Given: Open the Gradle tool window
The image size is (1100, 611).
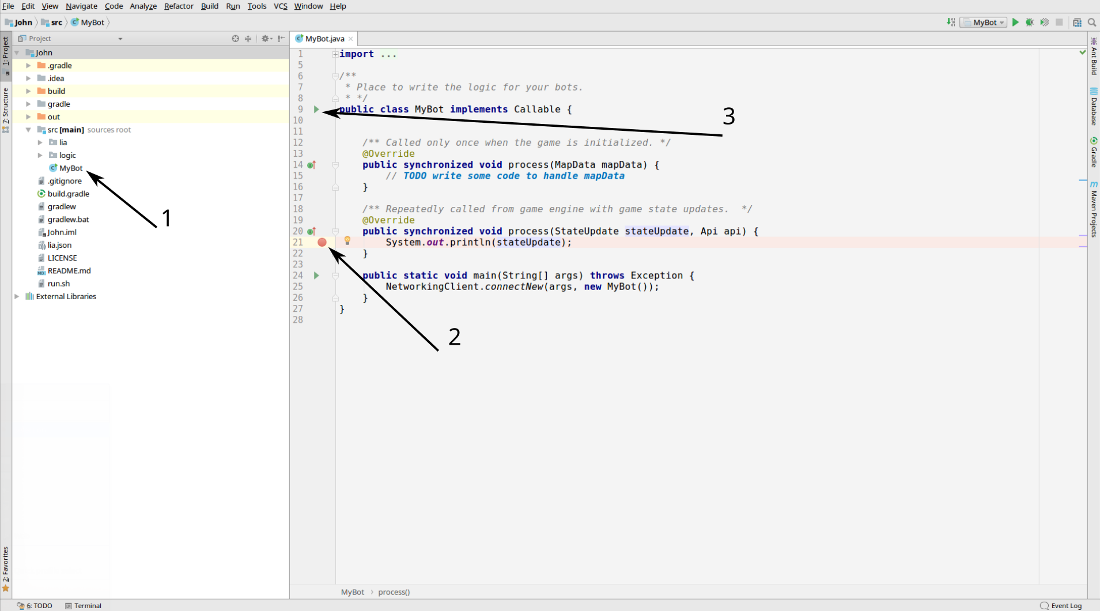Looking at the screenshot, I should click(1094, 153).
